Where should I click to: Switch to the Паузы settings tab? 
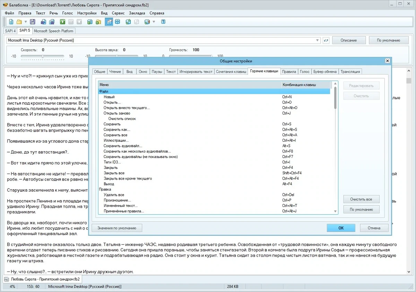tap(157, 72)
